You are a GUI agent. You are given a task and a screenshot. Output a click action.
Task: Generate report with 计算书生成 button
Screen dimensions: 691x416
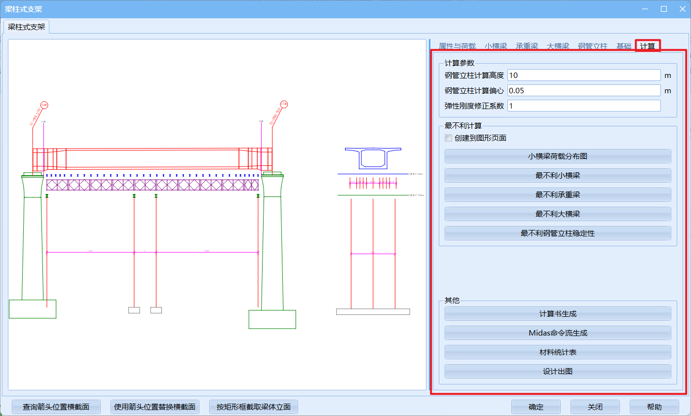point(558,314)
